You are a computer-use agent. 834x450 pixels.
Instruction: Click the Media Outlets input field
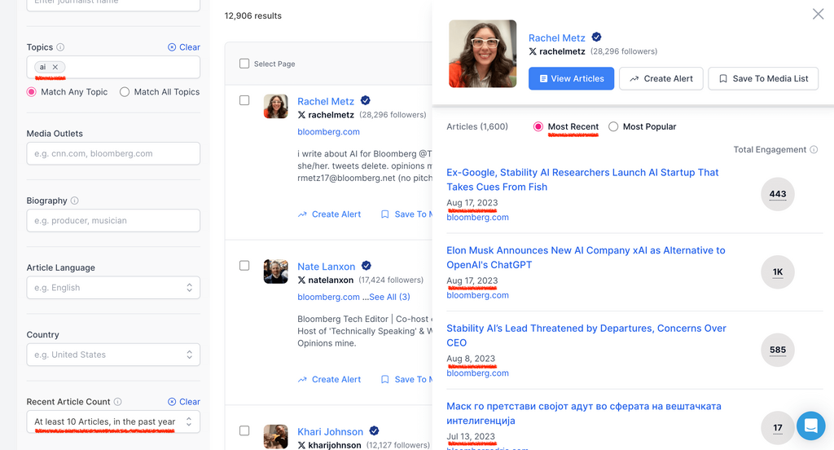[x=113, y=153]
